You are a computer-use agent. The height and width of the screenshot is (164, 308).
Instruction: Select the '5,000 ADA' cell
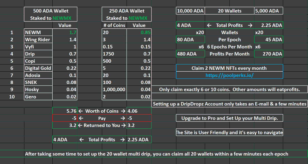click(269, 11)
